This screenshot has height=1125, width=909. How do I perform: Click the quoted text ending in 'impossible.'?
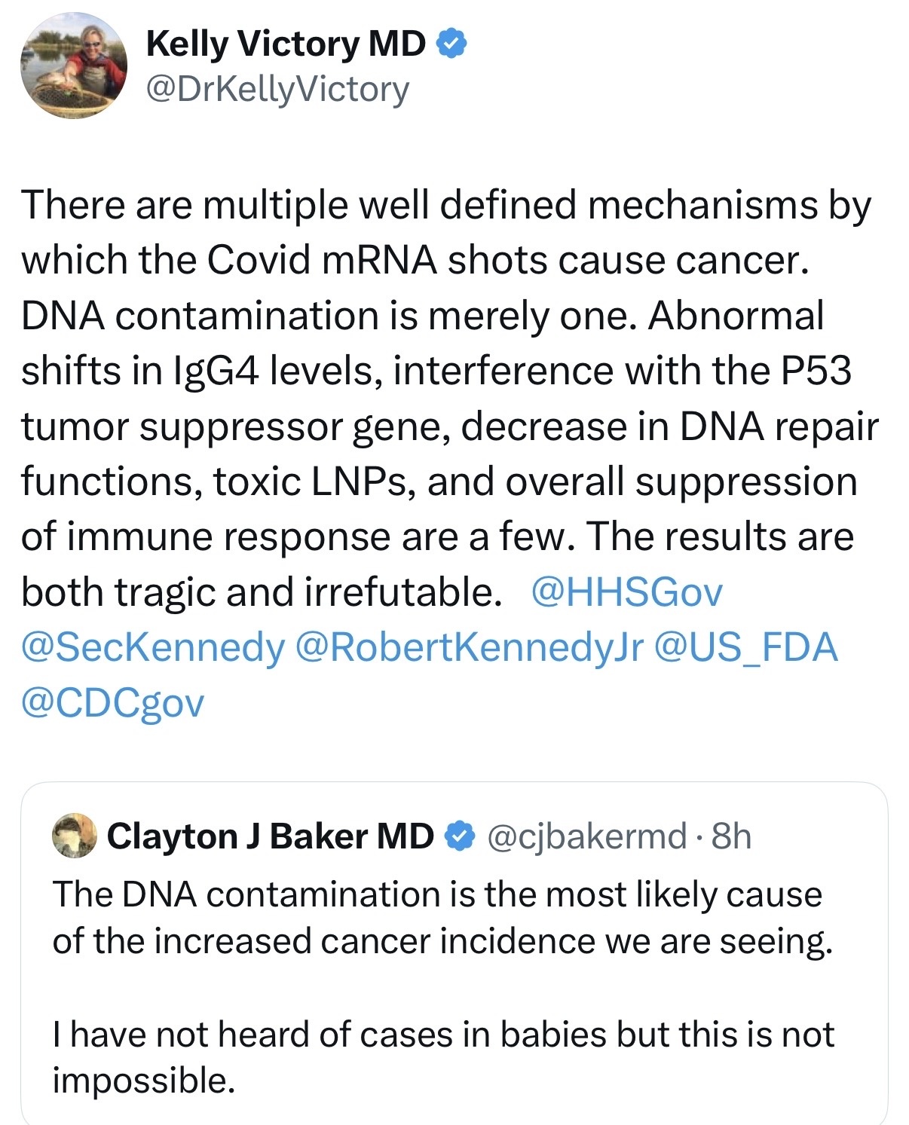tap(443, 1056)
